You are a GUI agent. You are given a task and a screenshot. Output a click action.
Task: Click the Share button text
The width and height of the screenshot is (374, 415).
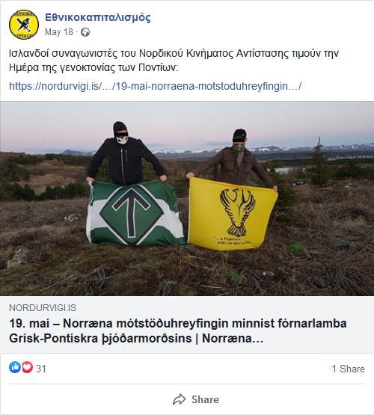(205, 399)
